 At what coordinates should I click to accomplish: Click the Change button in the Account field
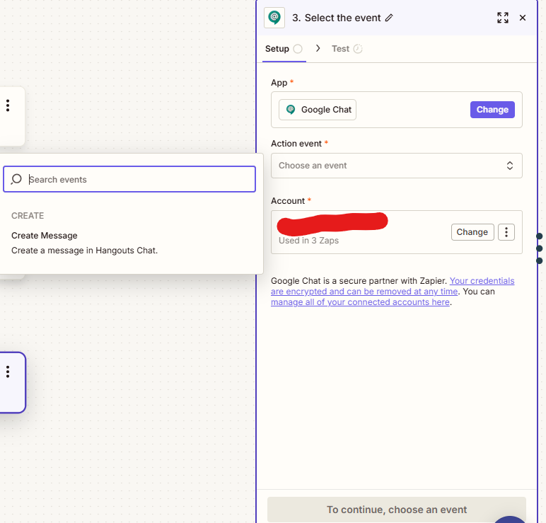point(472,232)
